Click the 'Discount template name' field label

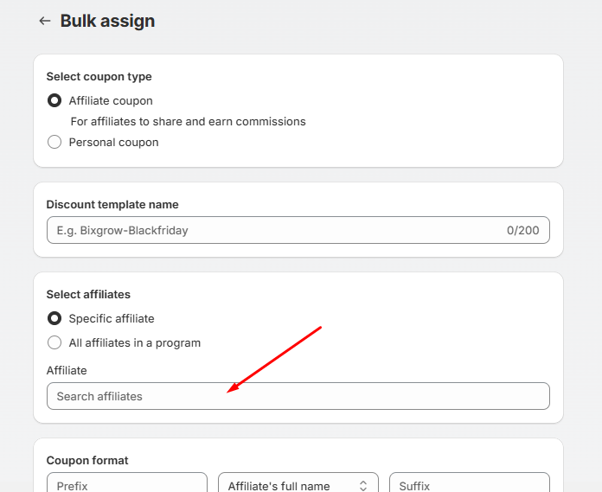click(x=112, y=205)
